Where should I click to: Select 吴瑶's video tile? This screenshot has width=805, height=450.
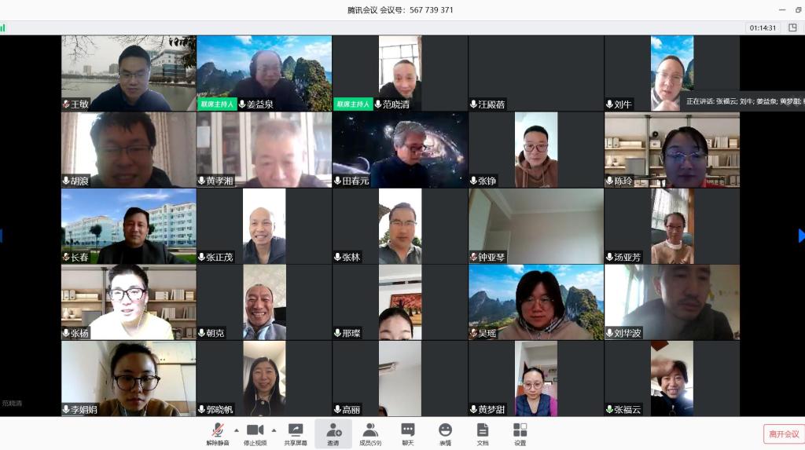[x=535, y=302]
